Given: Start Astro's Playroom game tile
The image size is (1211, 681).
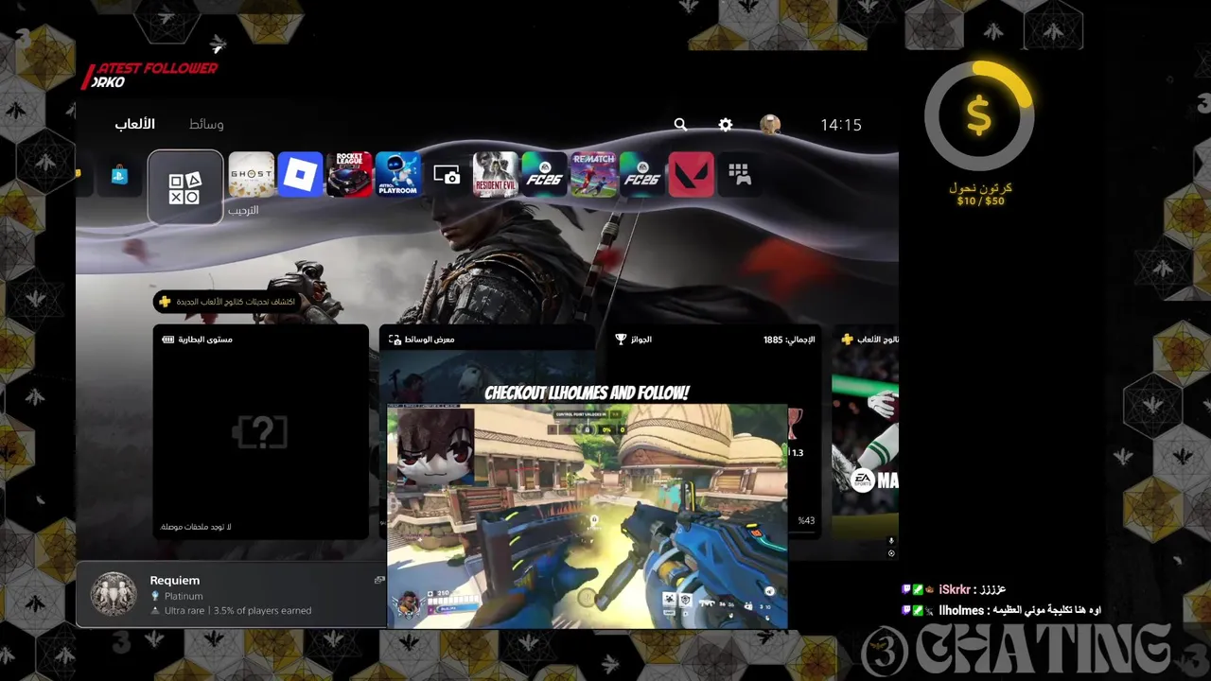Looking at the screenshot, I should (398, 175).
